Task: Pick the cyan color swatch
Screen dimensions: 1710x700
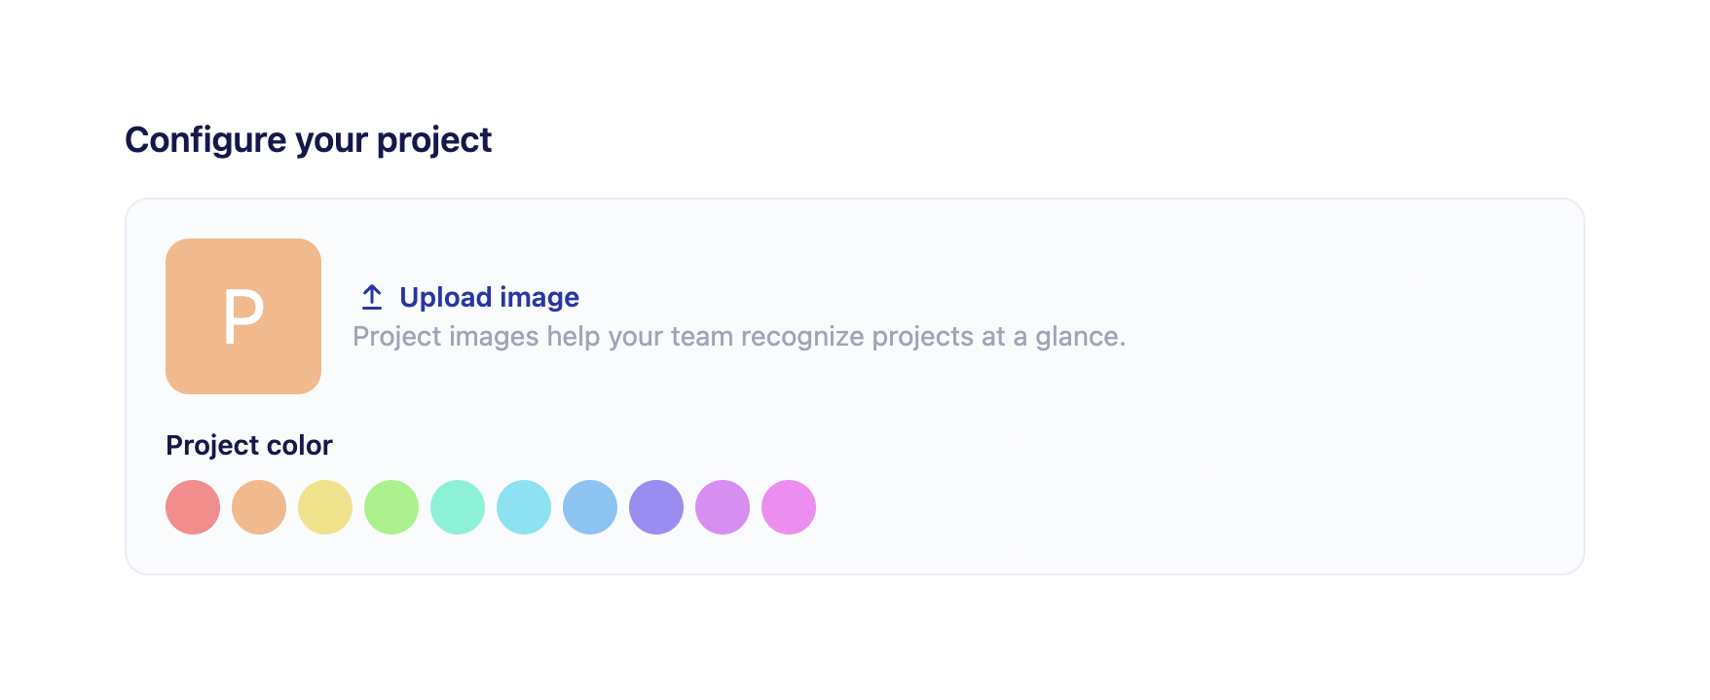Action: click(x=524, y=507)
